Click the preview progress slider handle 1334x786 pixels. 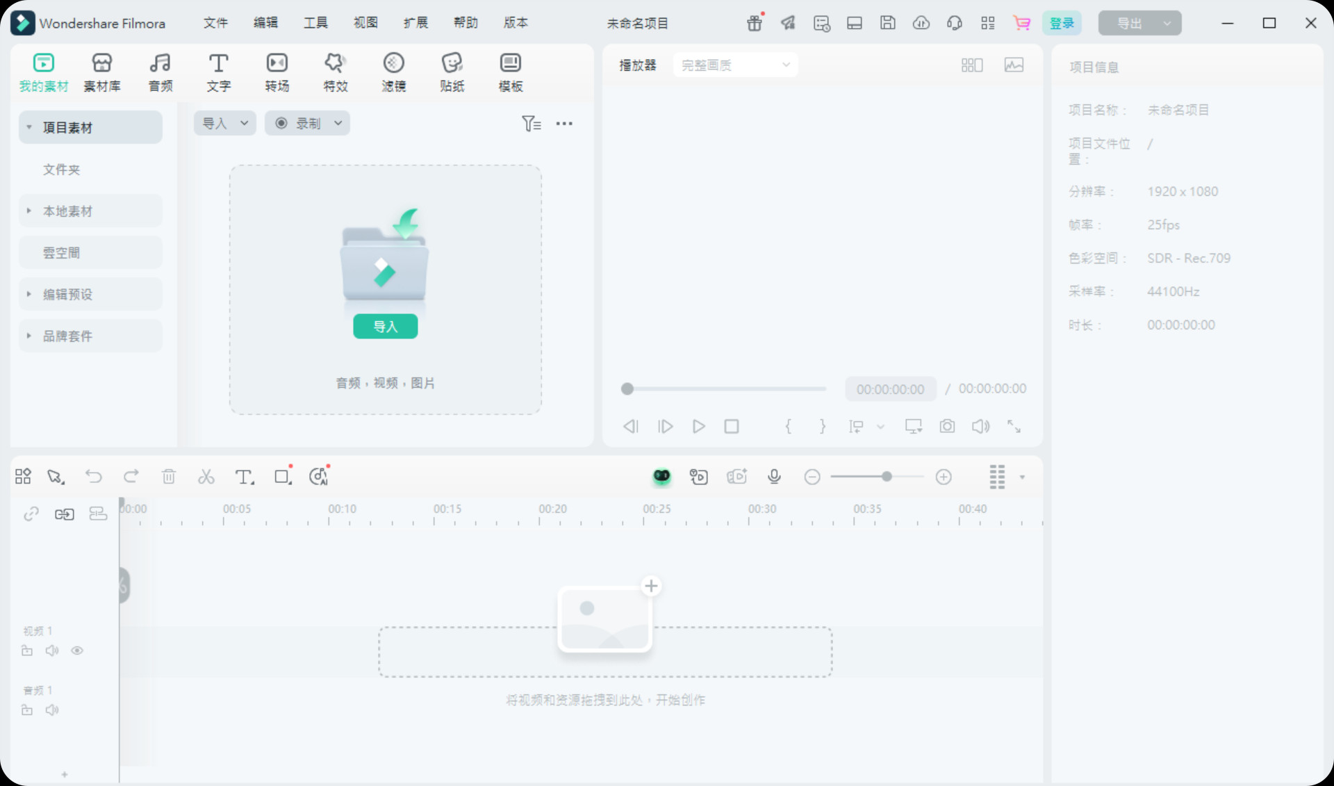pyautogui.click(x=627, y=388)
